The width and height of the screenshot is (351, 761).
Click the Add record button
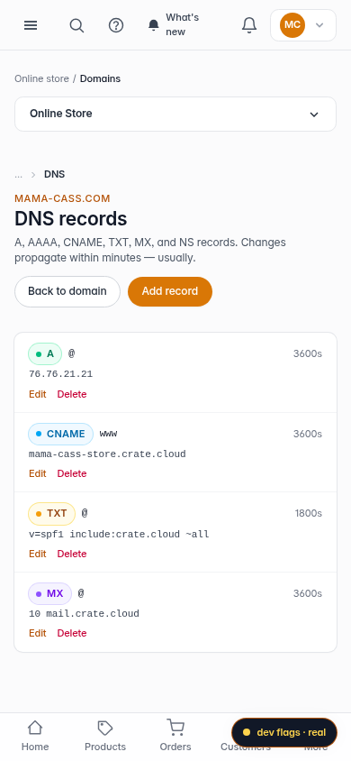170,291
